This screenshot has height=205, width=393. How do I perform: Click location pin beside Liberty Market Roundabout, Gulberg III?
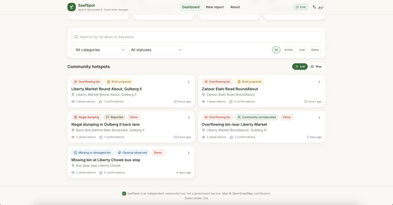tap(203, 130)
